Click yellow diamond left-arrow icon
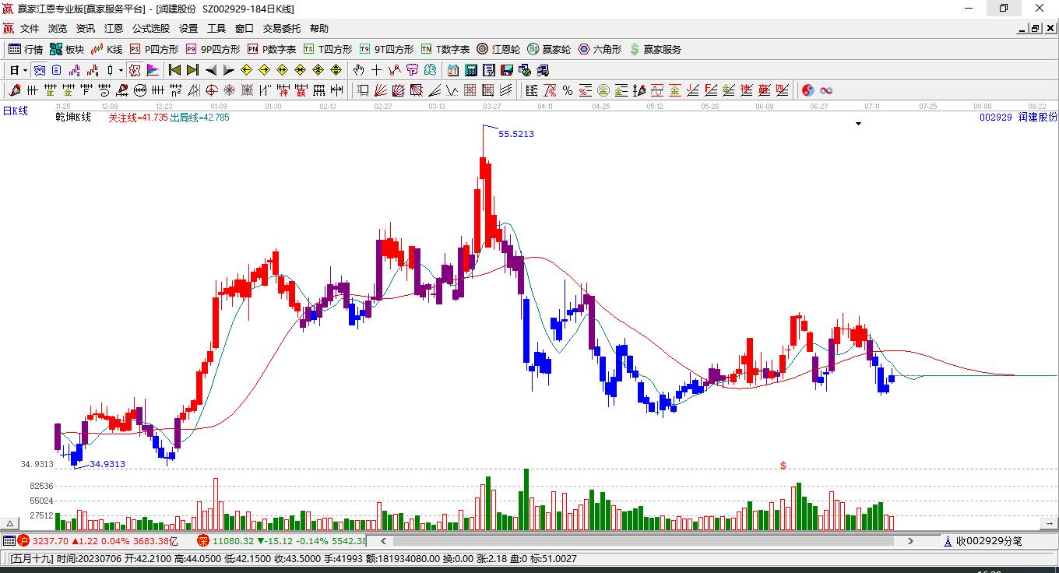The width and height of the screenshot is (1059, 573). [x=246, y=70]
